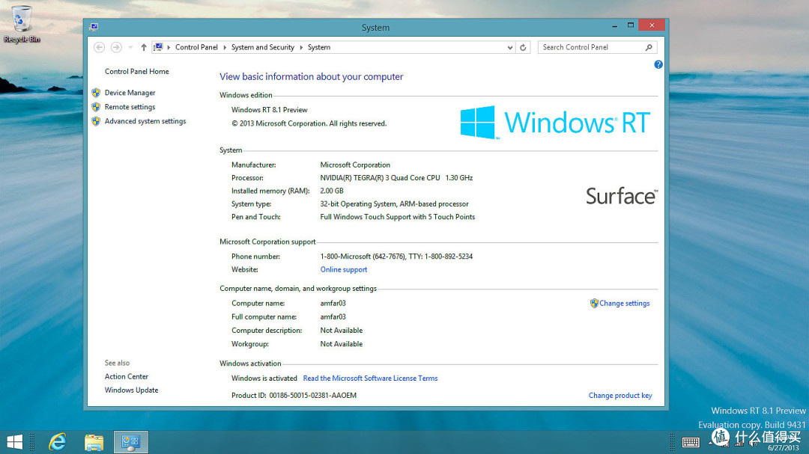The image size is (809, 454).
Task: Click shield icon beside Advanced system settings
Action: [x=96, y=121]
